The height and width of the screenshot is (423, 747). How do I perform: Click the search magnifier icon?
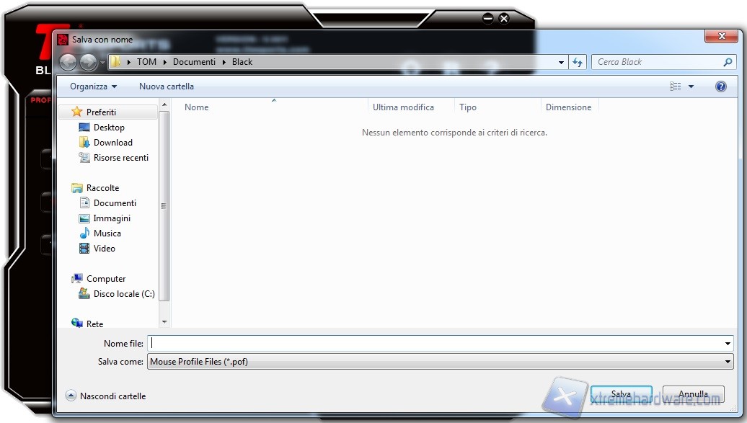tap(728, 62)
